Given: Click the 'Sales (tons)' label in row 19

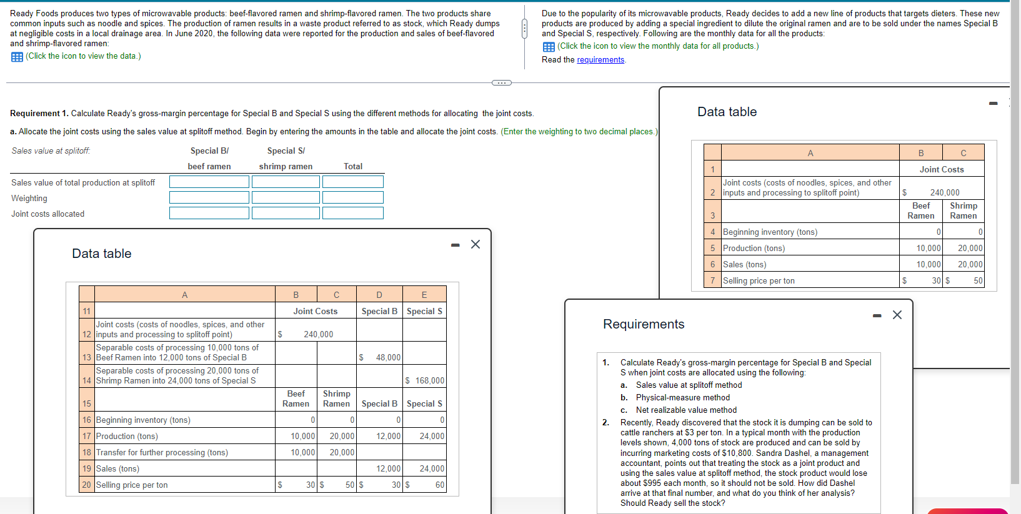Looking at the screenshot, I should [117, 469].
